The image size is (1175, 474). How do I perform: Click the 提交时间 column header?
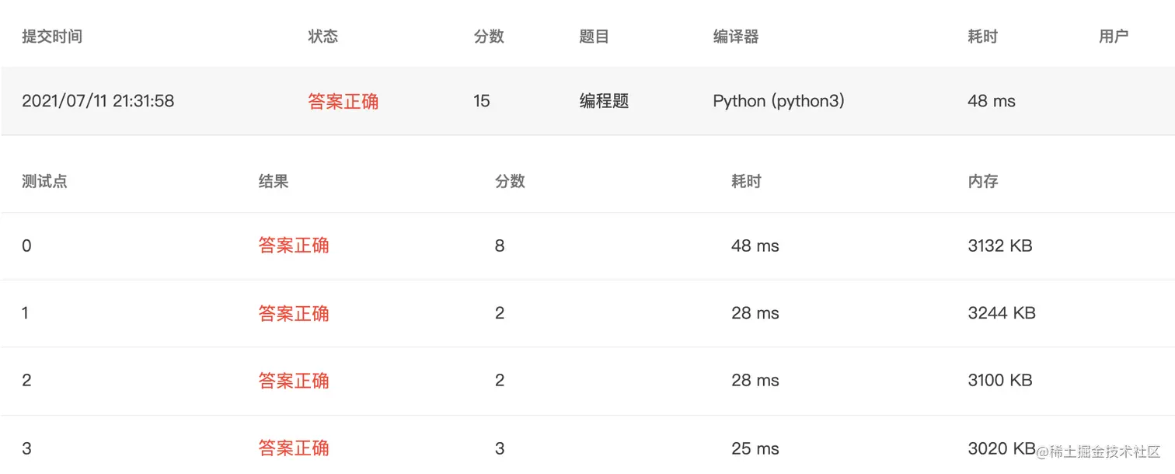(x=52, y=37)
